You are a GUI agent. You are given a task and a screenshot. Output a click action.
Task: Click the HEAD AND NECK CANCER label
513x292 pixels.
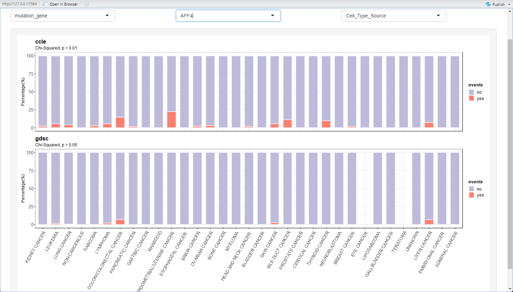click(236, 256)
